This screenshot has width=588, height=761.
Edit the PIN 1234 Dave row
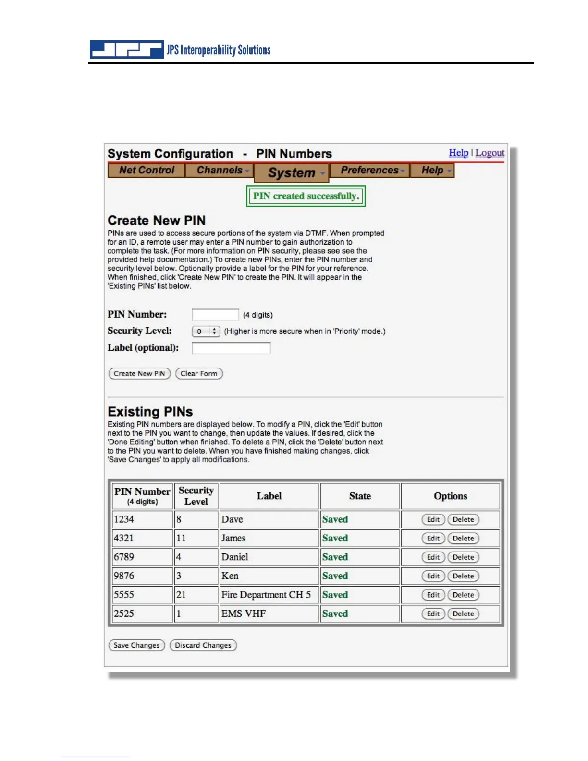click(x=433, y=519)
